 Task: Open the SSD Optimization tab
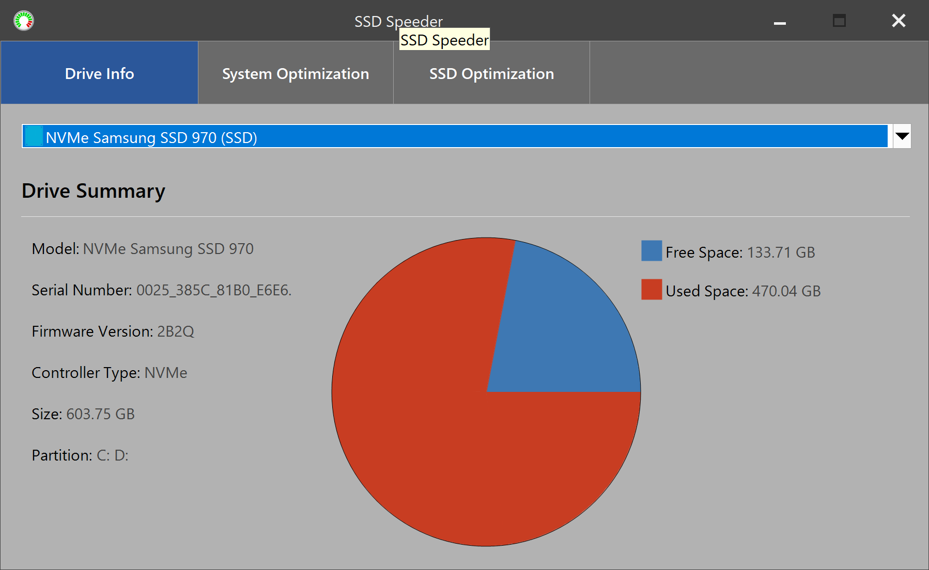(491, 73)
